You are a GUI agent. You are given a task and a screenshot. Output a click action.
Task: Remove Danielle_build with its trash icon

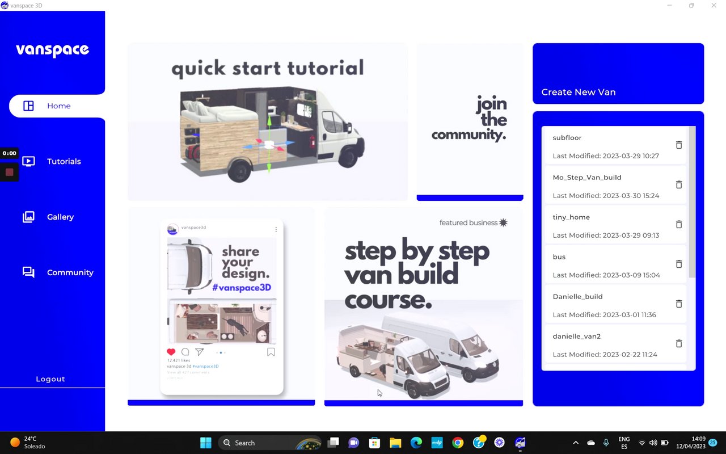coord(679,304)
